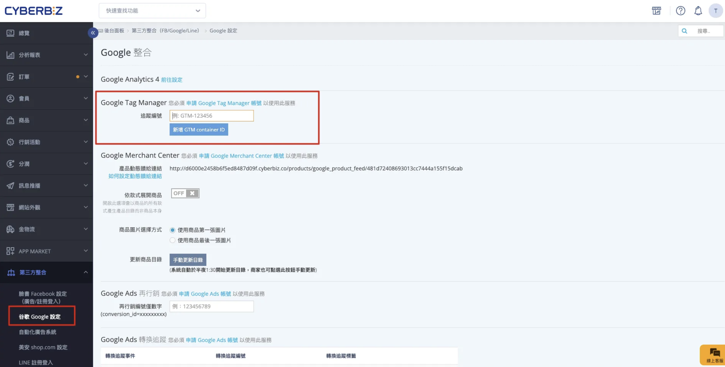
Task: Expand 訊息推播 sidebar chevron
Action: pos(86,185)
